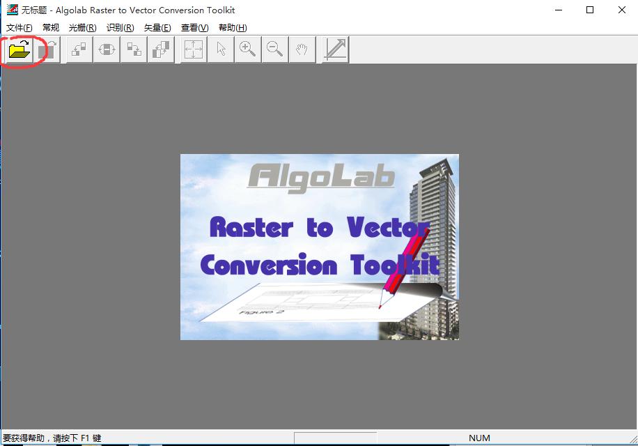Click the NUM indicator in the status bar

point(479,438)
